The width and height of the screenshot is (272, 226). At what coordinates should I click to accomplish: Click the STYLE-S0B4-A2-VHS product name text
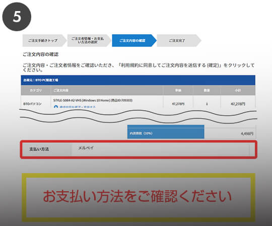click(x=93, y=100)
